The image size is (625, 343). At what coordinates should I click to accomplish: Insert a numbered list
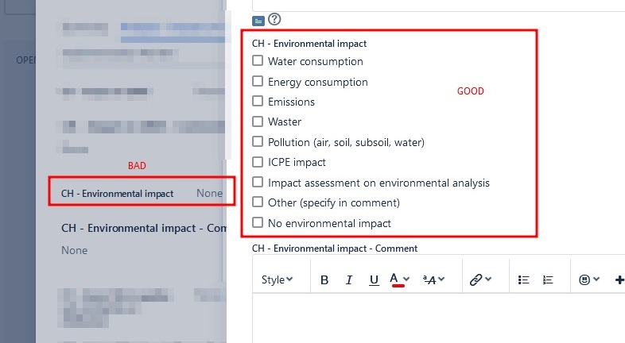(548, 280)
